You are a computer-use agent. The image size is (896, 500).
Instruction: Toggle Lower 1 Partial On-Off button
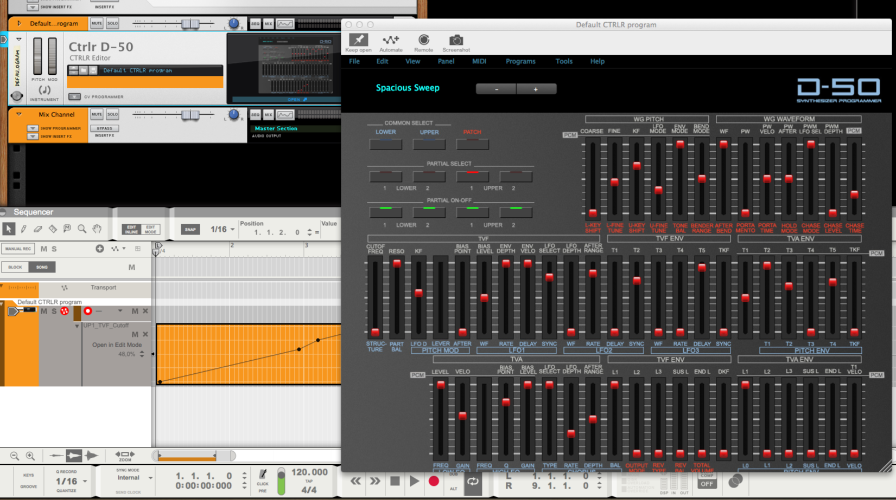coord(386,212)
